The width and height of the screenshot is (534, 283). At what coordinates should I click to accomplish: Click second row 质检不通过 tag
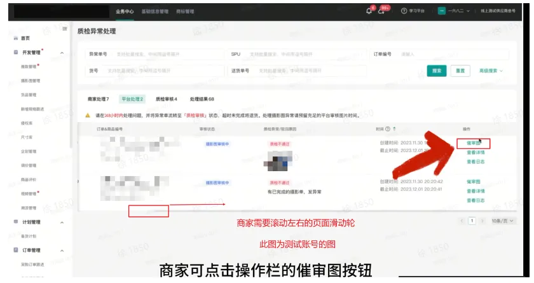pyautogui.click(x=280, y=183)
